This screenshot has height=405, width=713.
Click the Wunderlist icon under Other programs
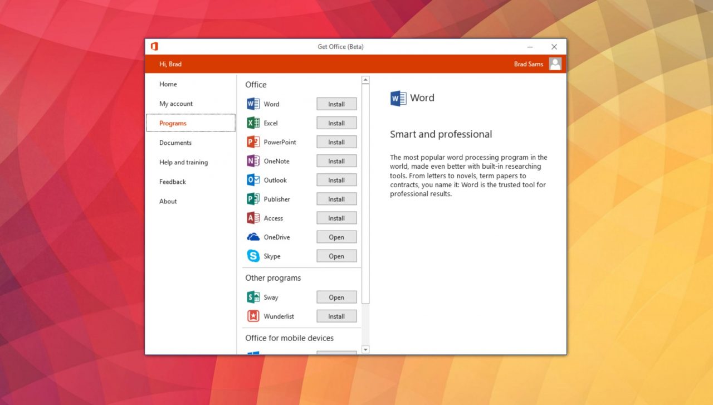[253, 316]
